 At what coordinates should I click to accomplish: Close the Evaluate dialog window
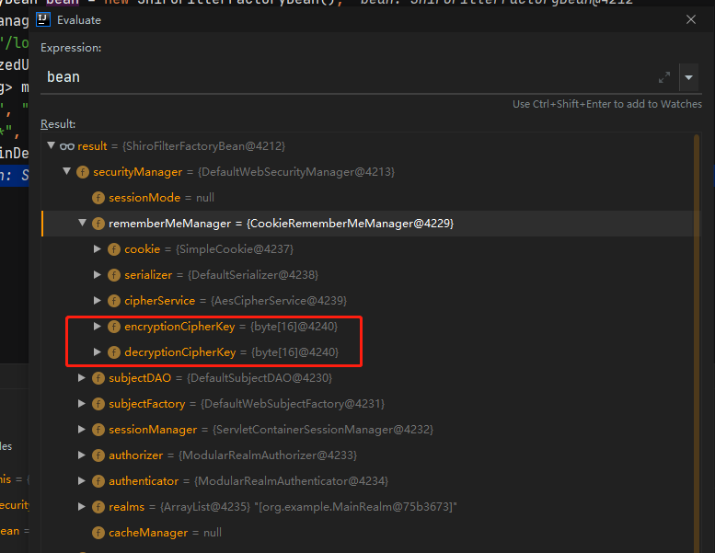point(691,19)
